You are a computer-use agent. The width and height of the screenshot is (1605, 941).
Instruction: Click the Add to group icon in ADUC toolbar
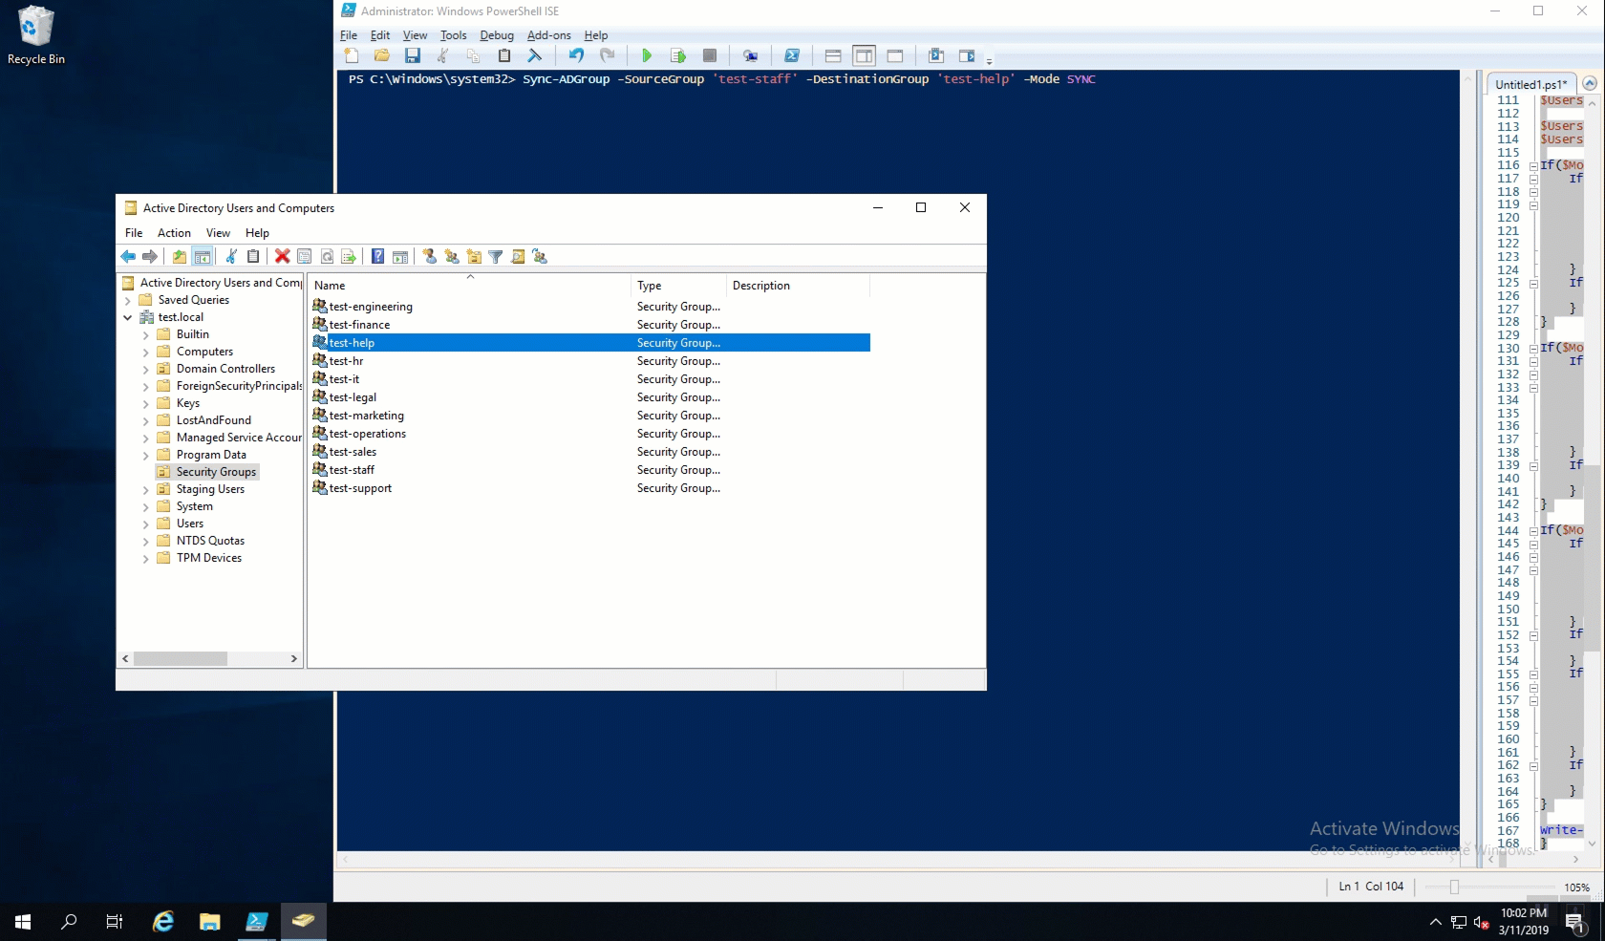(540, 256)
